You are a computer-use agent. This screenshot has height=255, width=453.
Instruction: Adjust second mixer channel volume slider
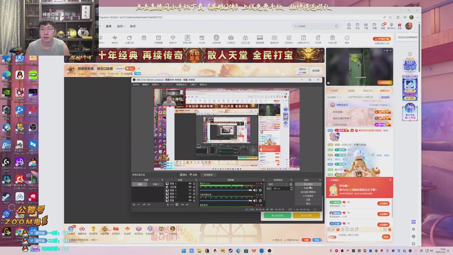[226, 201]
